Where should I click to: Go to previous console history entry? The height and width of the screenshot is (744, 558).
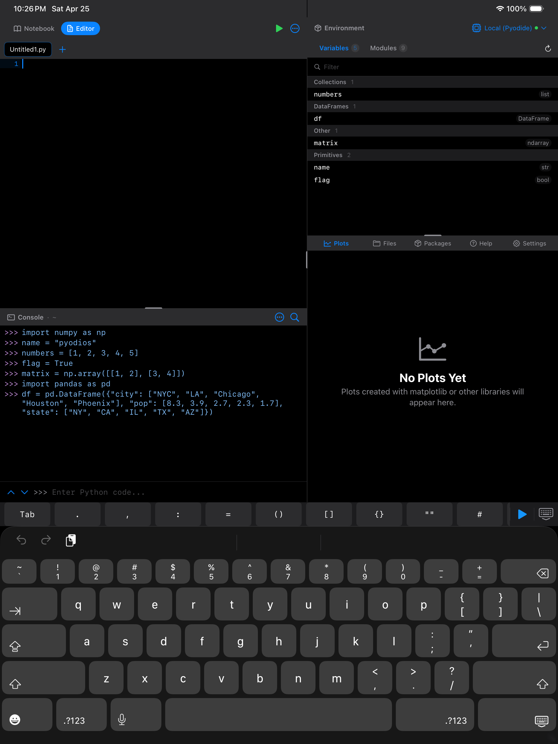click(x=11, y=492)
